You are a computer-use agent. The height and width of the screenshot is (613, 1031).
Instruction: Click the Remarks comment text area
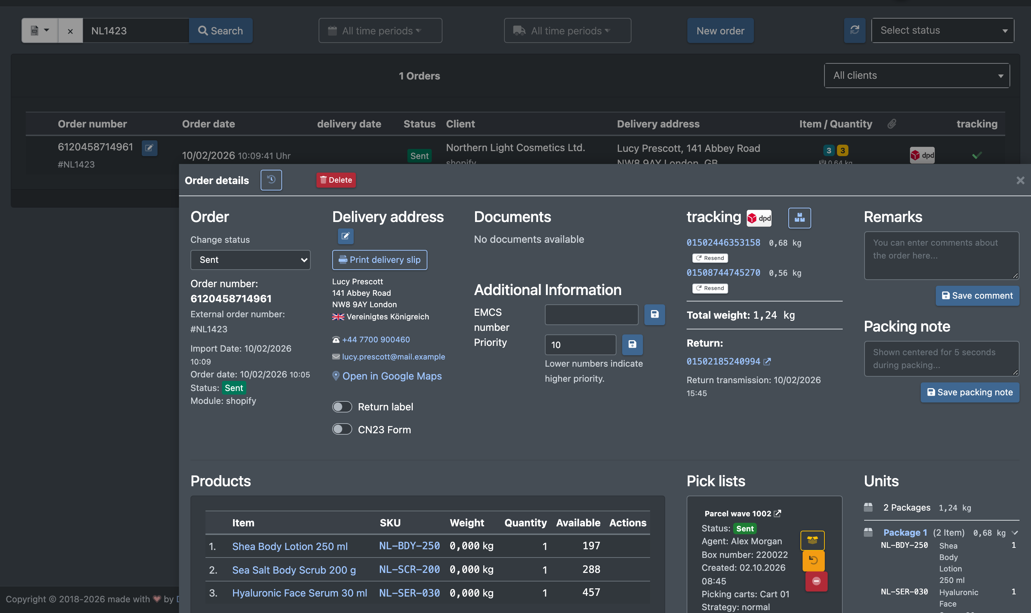coord(942,255)
